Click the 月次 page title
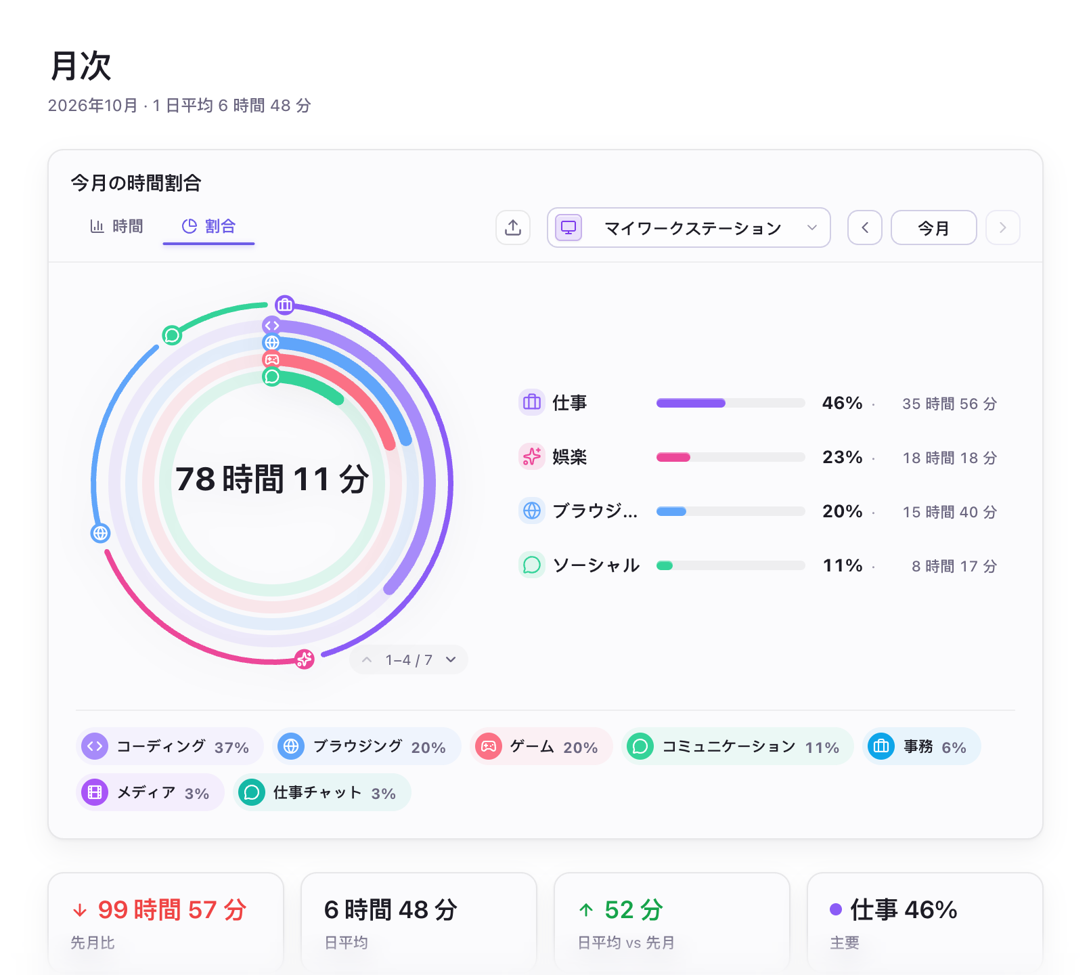The height and width of the screenshot is (975, 1091). (x=81, y=66)
